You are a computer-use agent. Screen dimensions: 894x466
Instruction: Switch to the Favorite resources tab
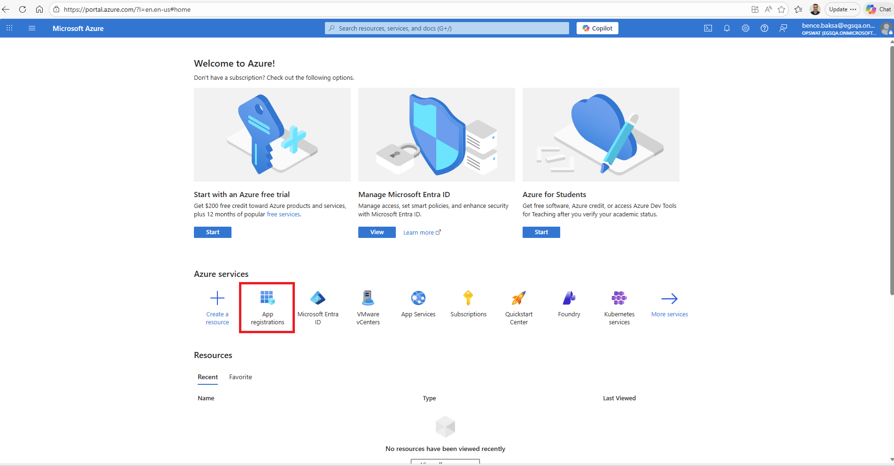[240, 377]
